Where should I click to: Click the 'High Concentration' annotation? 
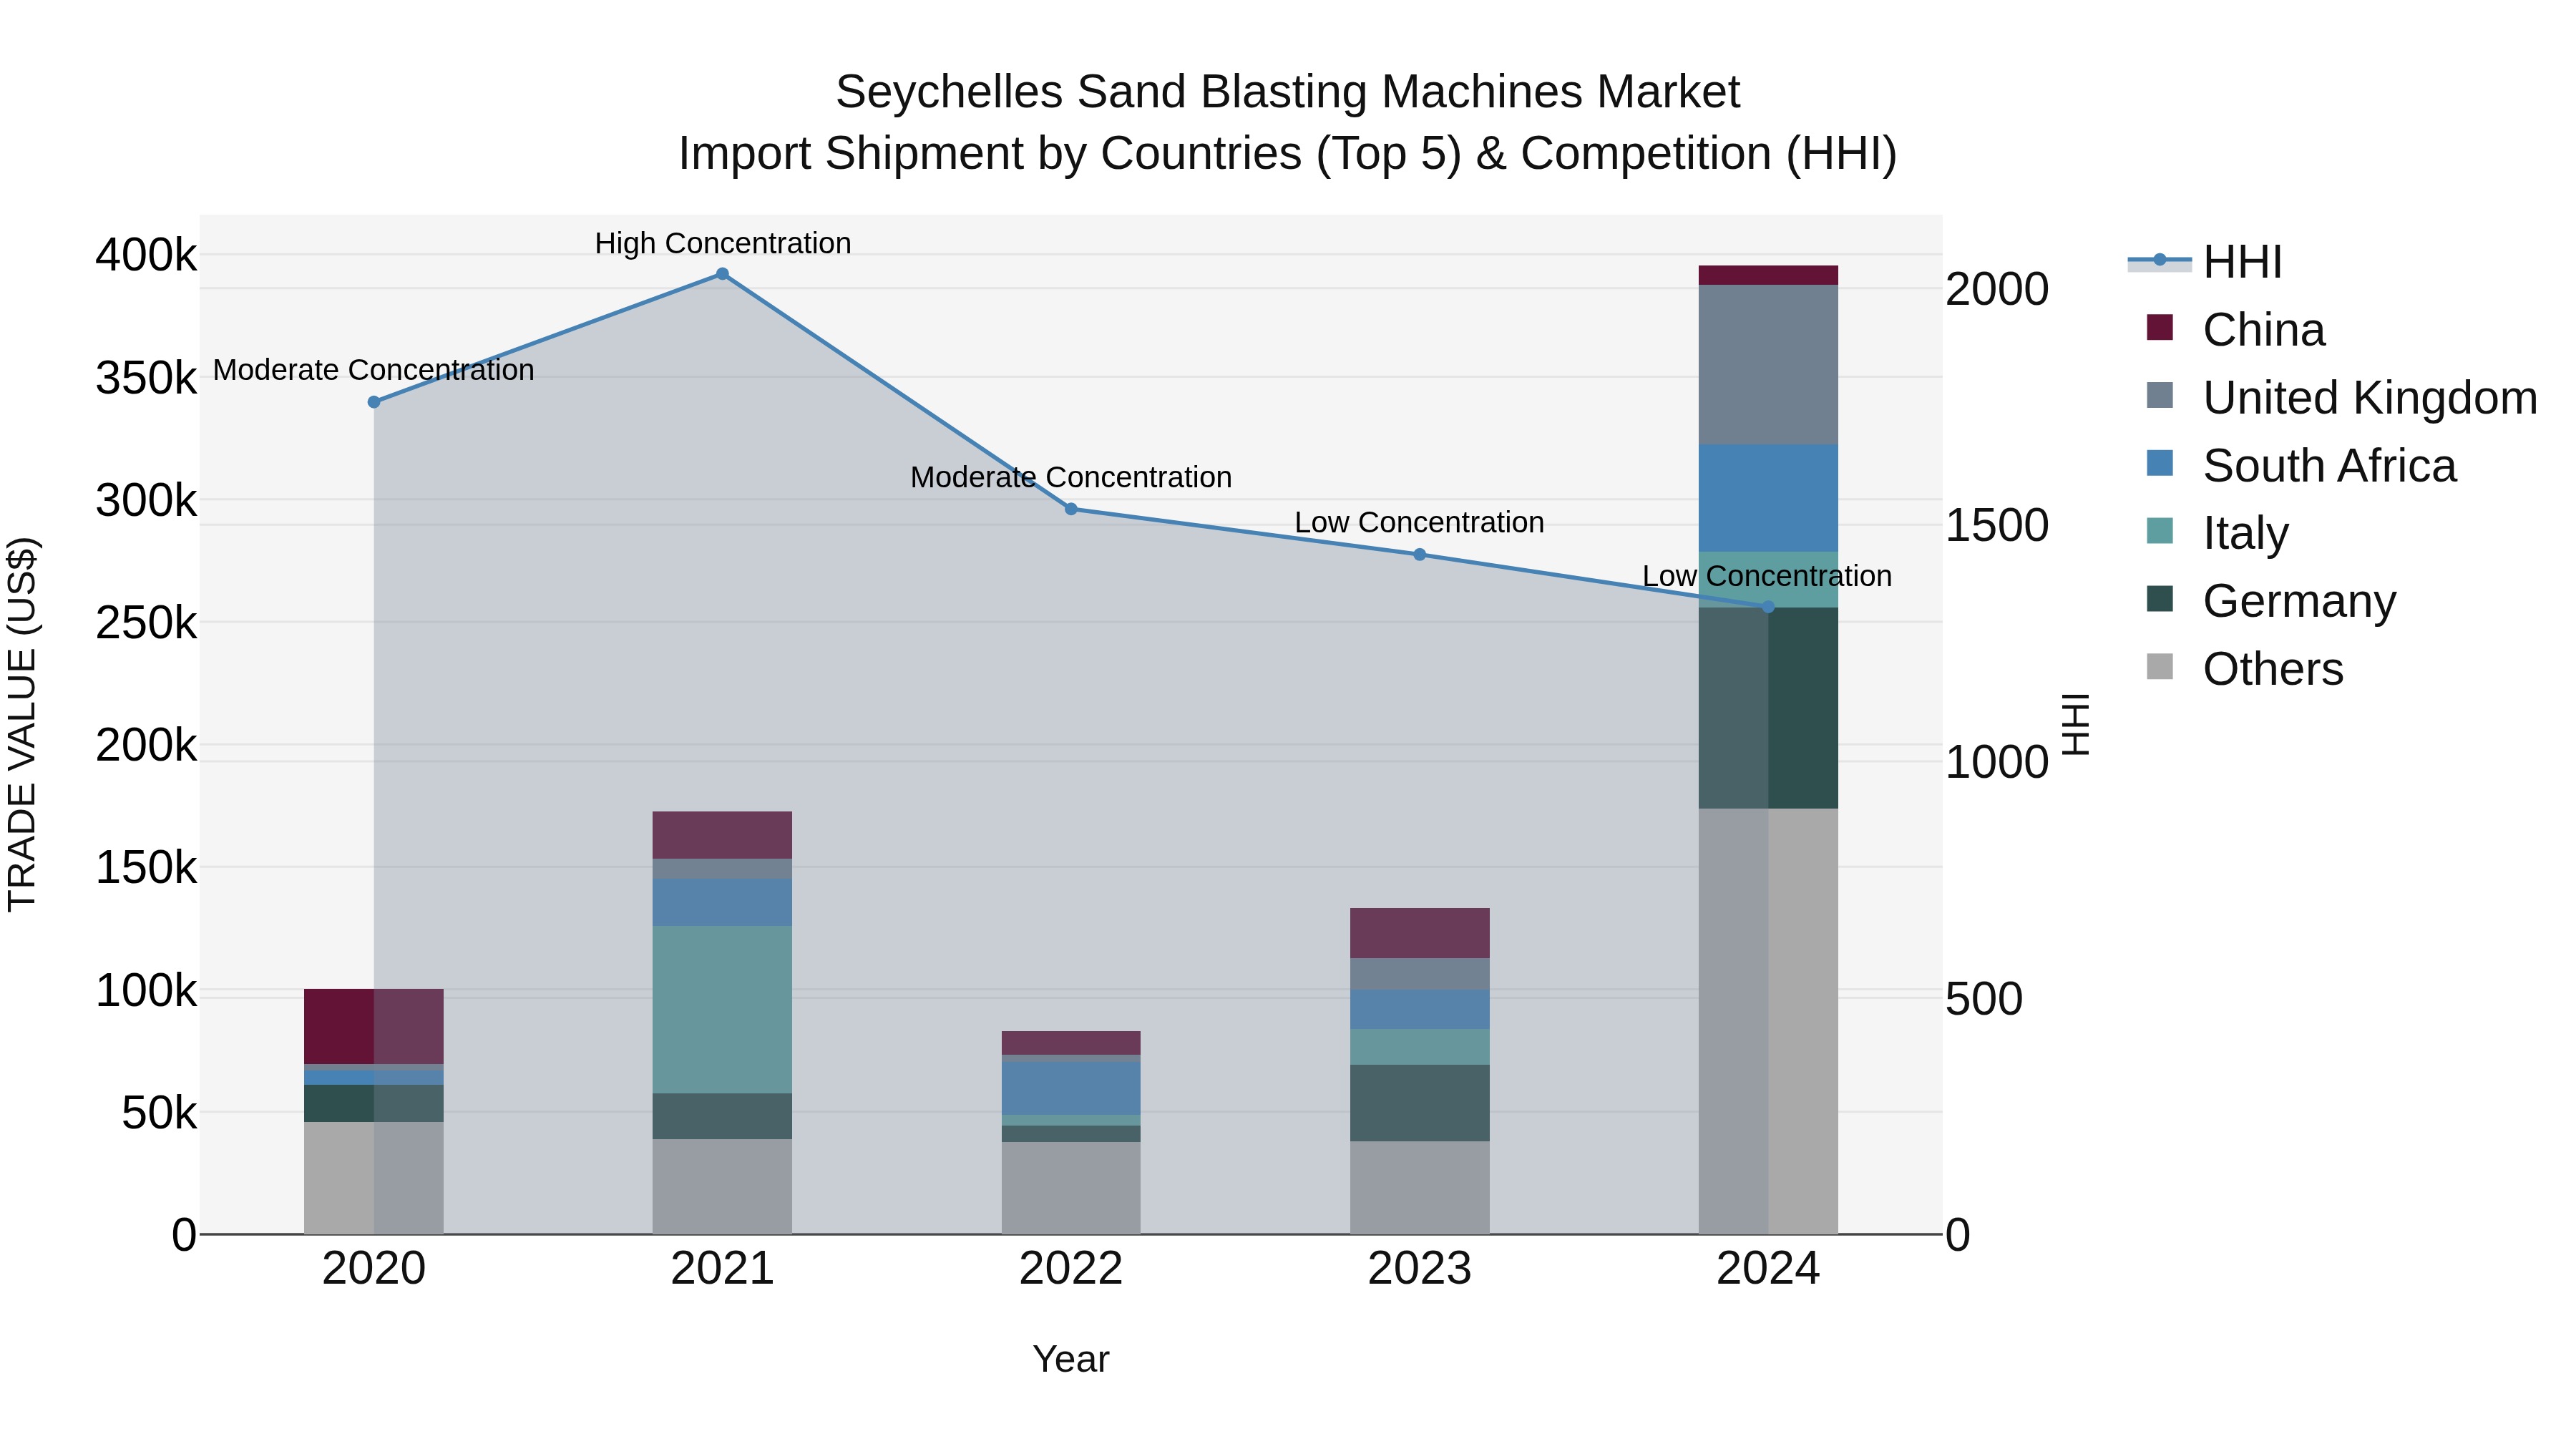(722, 243)
